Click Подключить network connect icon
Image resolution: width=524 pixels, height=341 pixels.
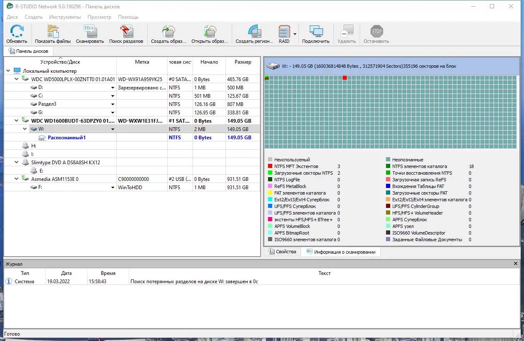click(x=316, y=32)
